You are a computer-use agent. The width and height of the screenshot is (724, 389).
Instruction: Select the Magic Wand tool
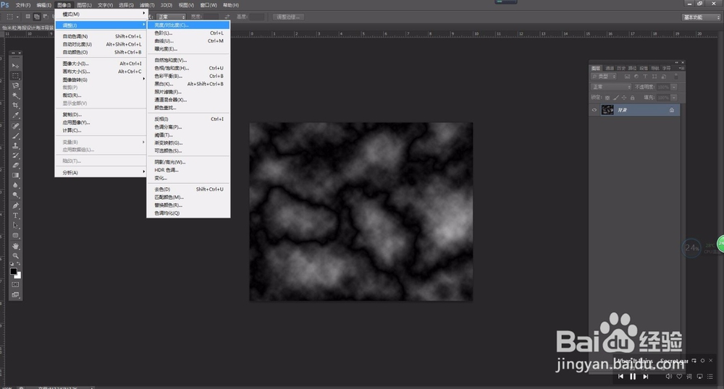click(15, 95)
